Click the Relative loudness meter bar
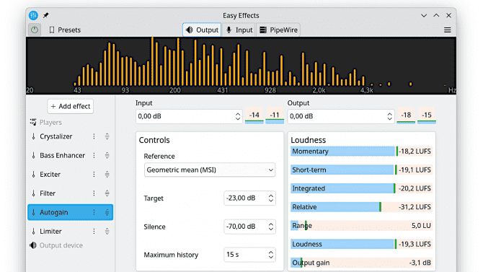483x272 pixels. coord(362,207)
